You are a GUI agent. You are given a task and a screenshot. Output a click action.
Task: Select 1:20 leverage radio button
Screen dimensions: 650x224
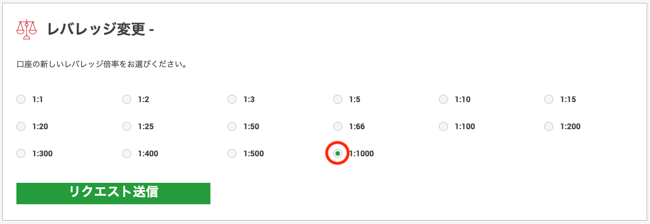[21, 126]
